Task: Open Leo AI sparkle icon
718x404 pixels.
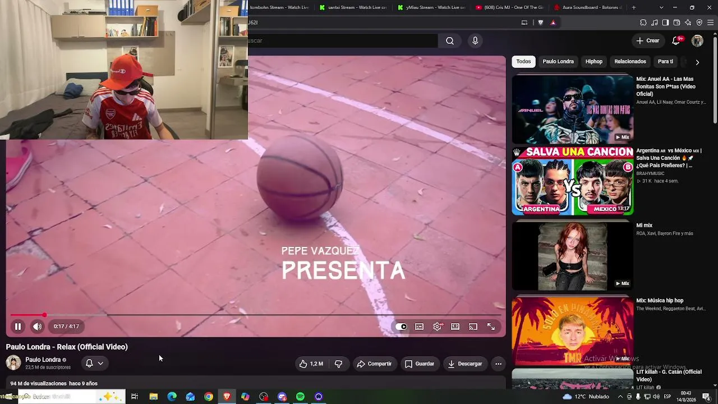Action: pos(688,22)
